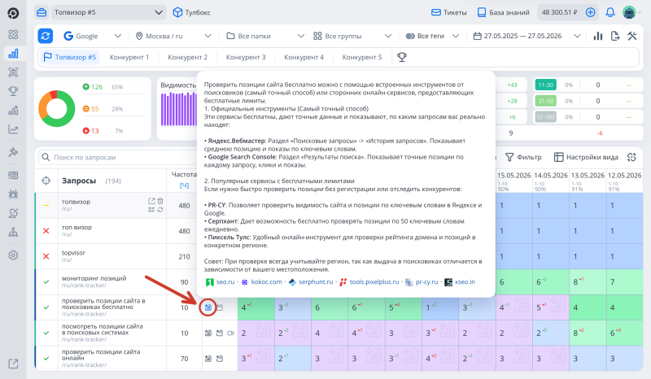The width and height of the screenshot is (651, 379).
Task: Toggle the yellow dash status for топвизор
Action: 46,205
